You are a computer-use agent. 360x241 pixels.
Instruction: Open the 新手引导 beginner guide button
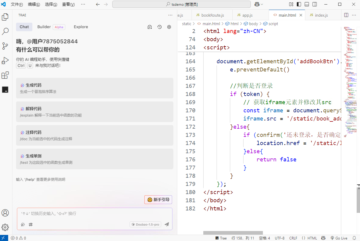(158, 200)
